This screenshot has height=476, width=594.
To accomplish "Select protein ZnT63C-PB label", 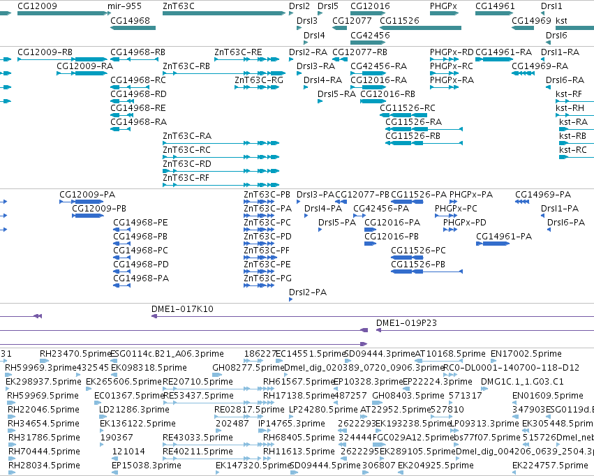I will tap(267, 194).
